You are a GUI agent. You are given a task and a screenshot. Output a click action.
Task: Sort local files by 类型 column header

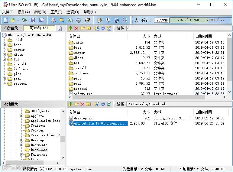(170, 112)
